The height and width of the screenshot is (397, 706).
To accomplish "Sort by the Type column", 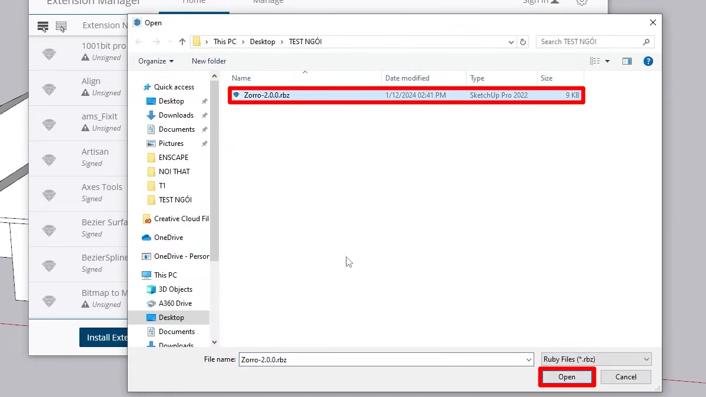I will (502, 78).
